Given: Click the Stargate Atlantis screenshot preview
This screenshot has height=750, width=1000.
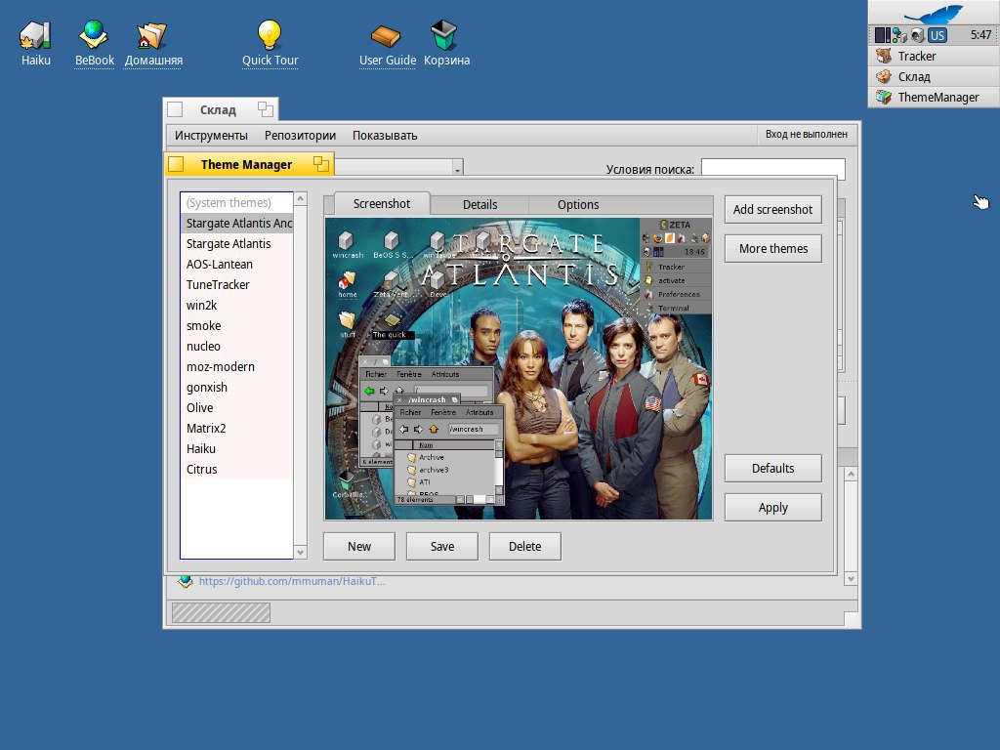Looking at the screenshot, I should (518, 368).
